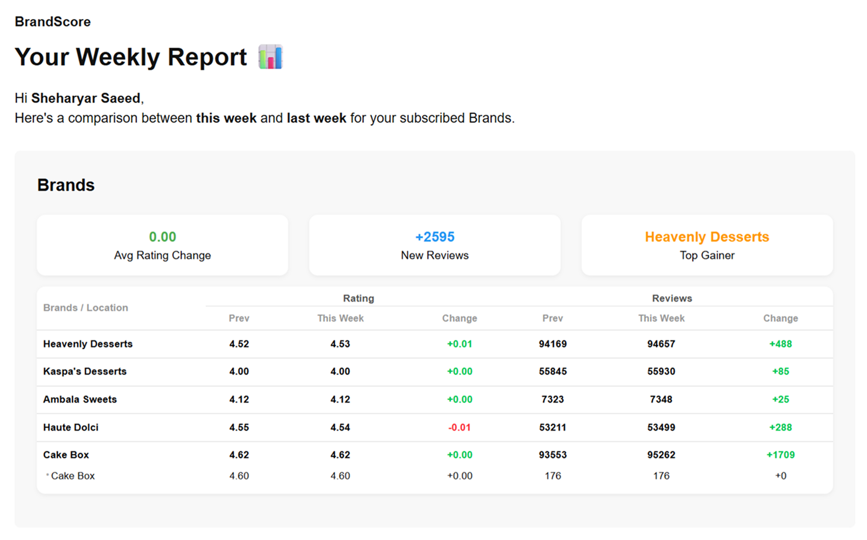Open the Kaspa's Desserts brand entry

coord(84,371)
